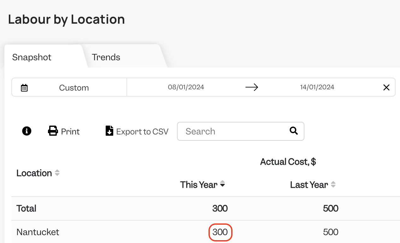Click Export to CSV
Image resolution: width=400 pixels, height=243 pixels.
point(142,131)
